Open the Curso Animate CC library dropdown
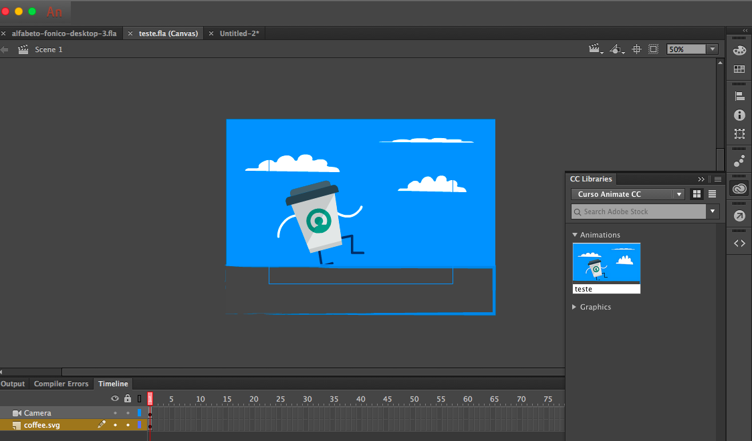Image resolution: width=752 pixels, height=441 pixels. click(628, 194)
